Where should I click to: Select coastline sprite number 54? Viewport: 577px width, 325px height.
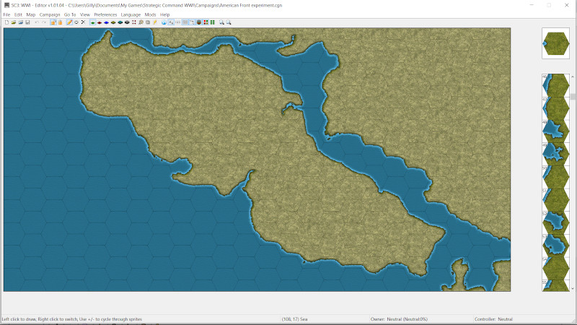(555, 268)
